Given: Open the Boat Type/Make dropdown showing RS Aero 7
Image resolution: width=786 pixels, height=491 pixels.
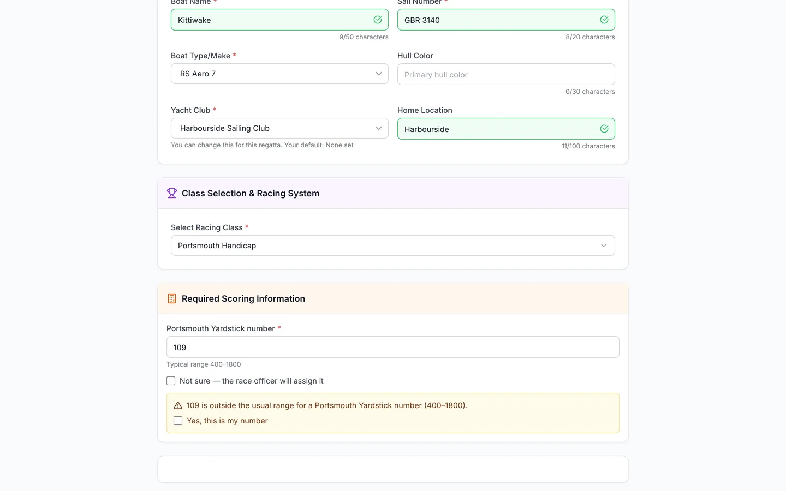Looking at the screenshot, I should (279, 74).
